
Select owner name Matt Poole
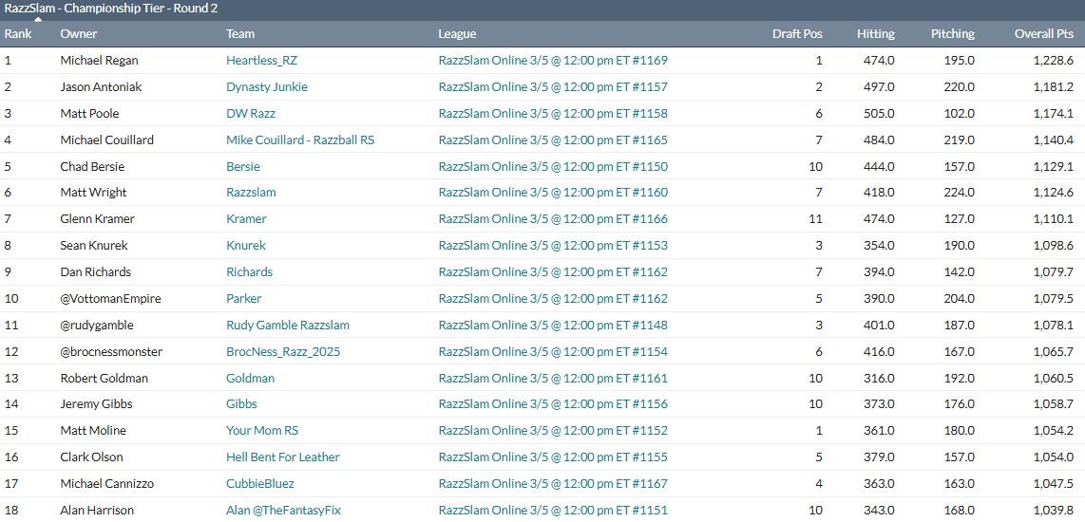[x=89, y=113]
